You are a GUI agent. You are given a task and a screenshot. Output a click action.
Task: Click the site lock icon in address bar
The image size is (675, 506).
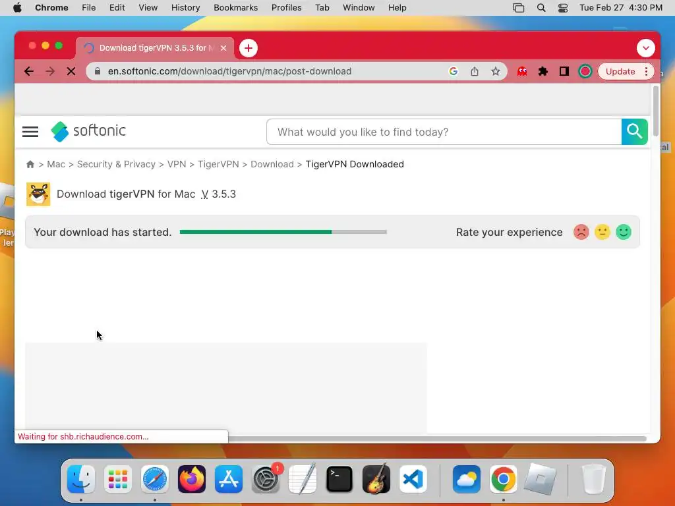98,71
